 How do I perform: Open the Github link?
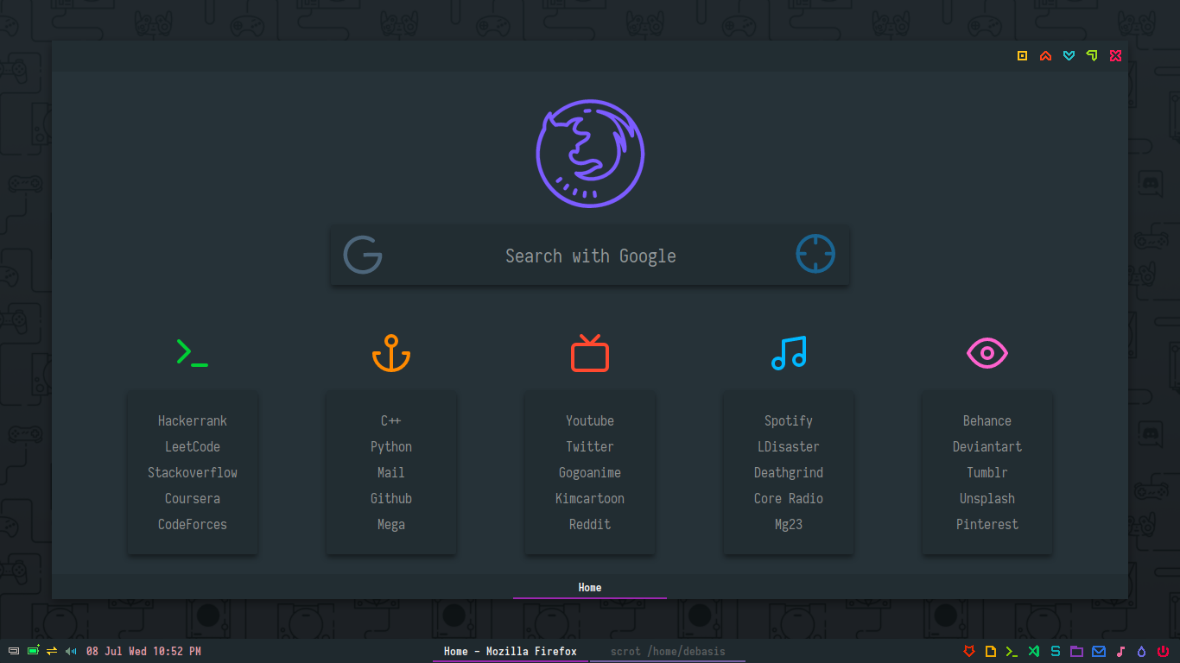click(x=391, y=498)
